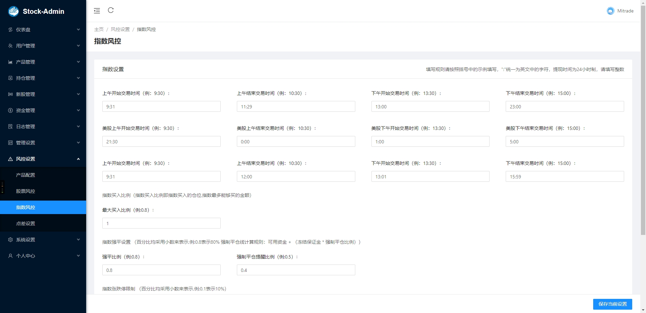Click the vertical page scrollbar

pos(643,120)
